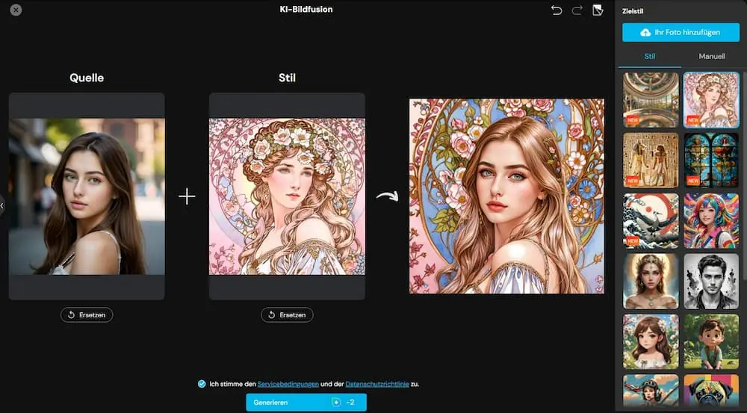Open the Datenschutzrichtlinie link
The width and height of the screenshot is (747, 413).
pos(377,384)
